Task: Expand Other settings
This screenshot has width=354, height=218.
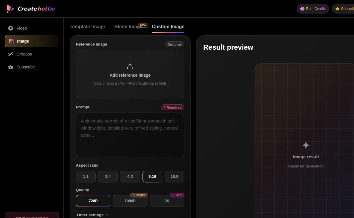Action: 93,215
